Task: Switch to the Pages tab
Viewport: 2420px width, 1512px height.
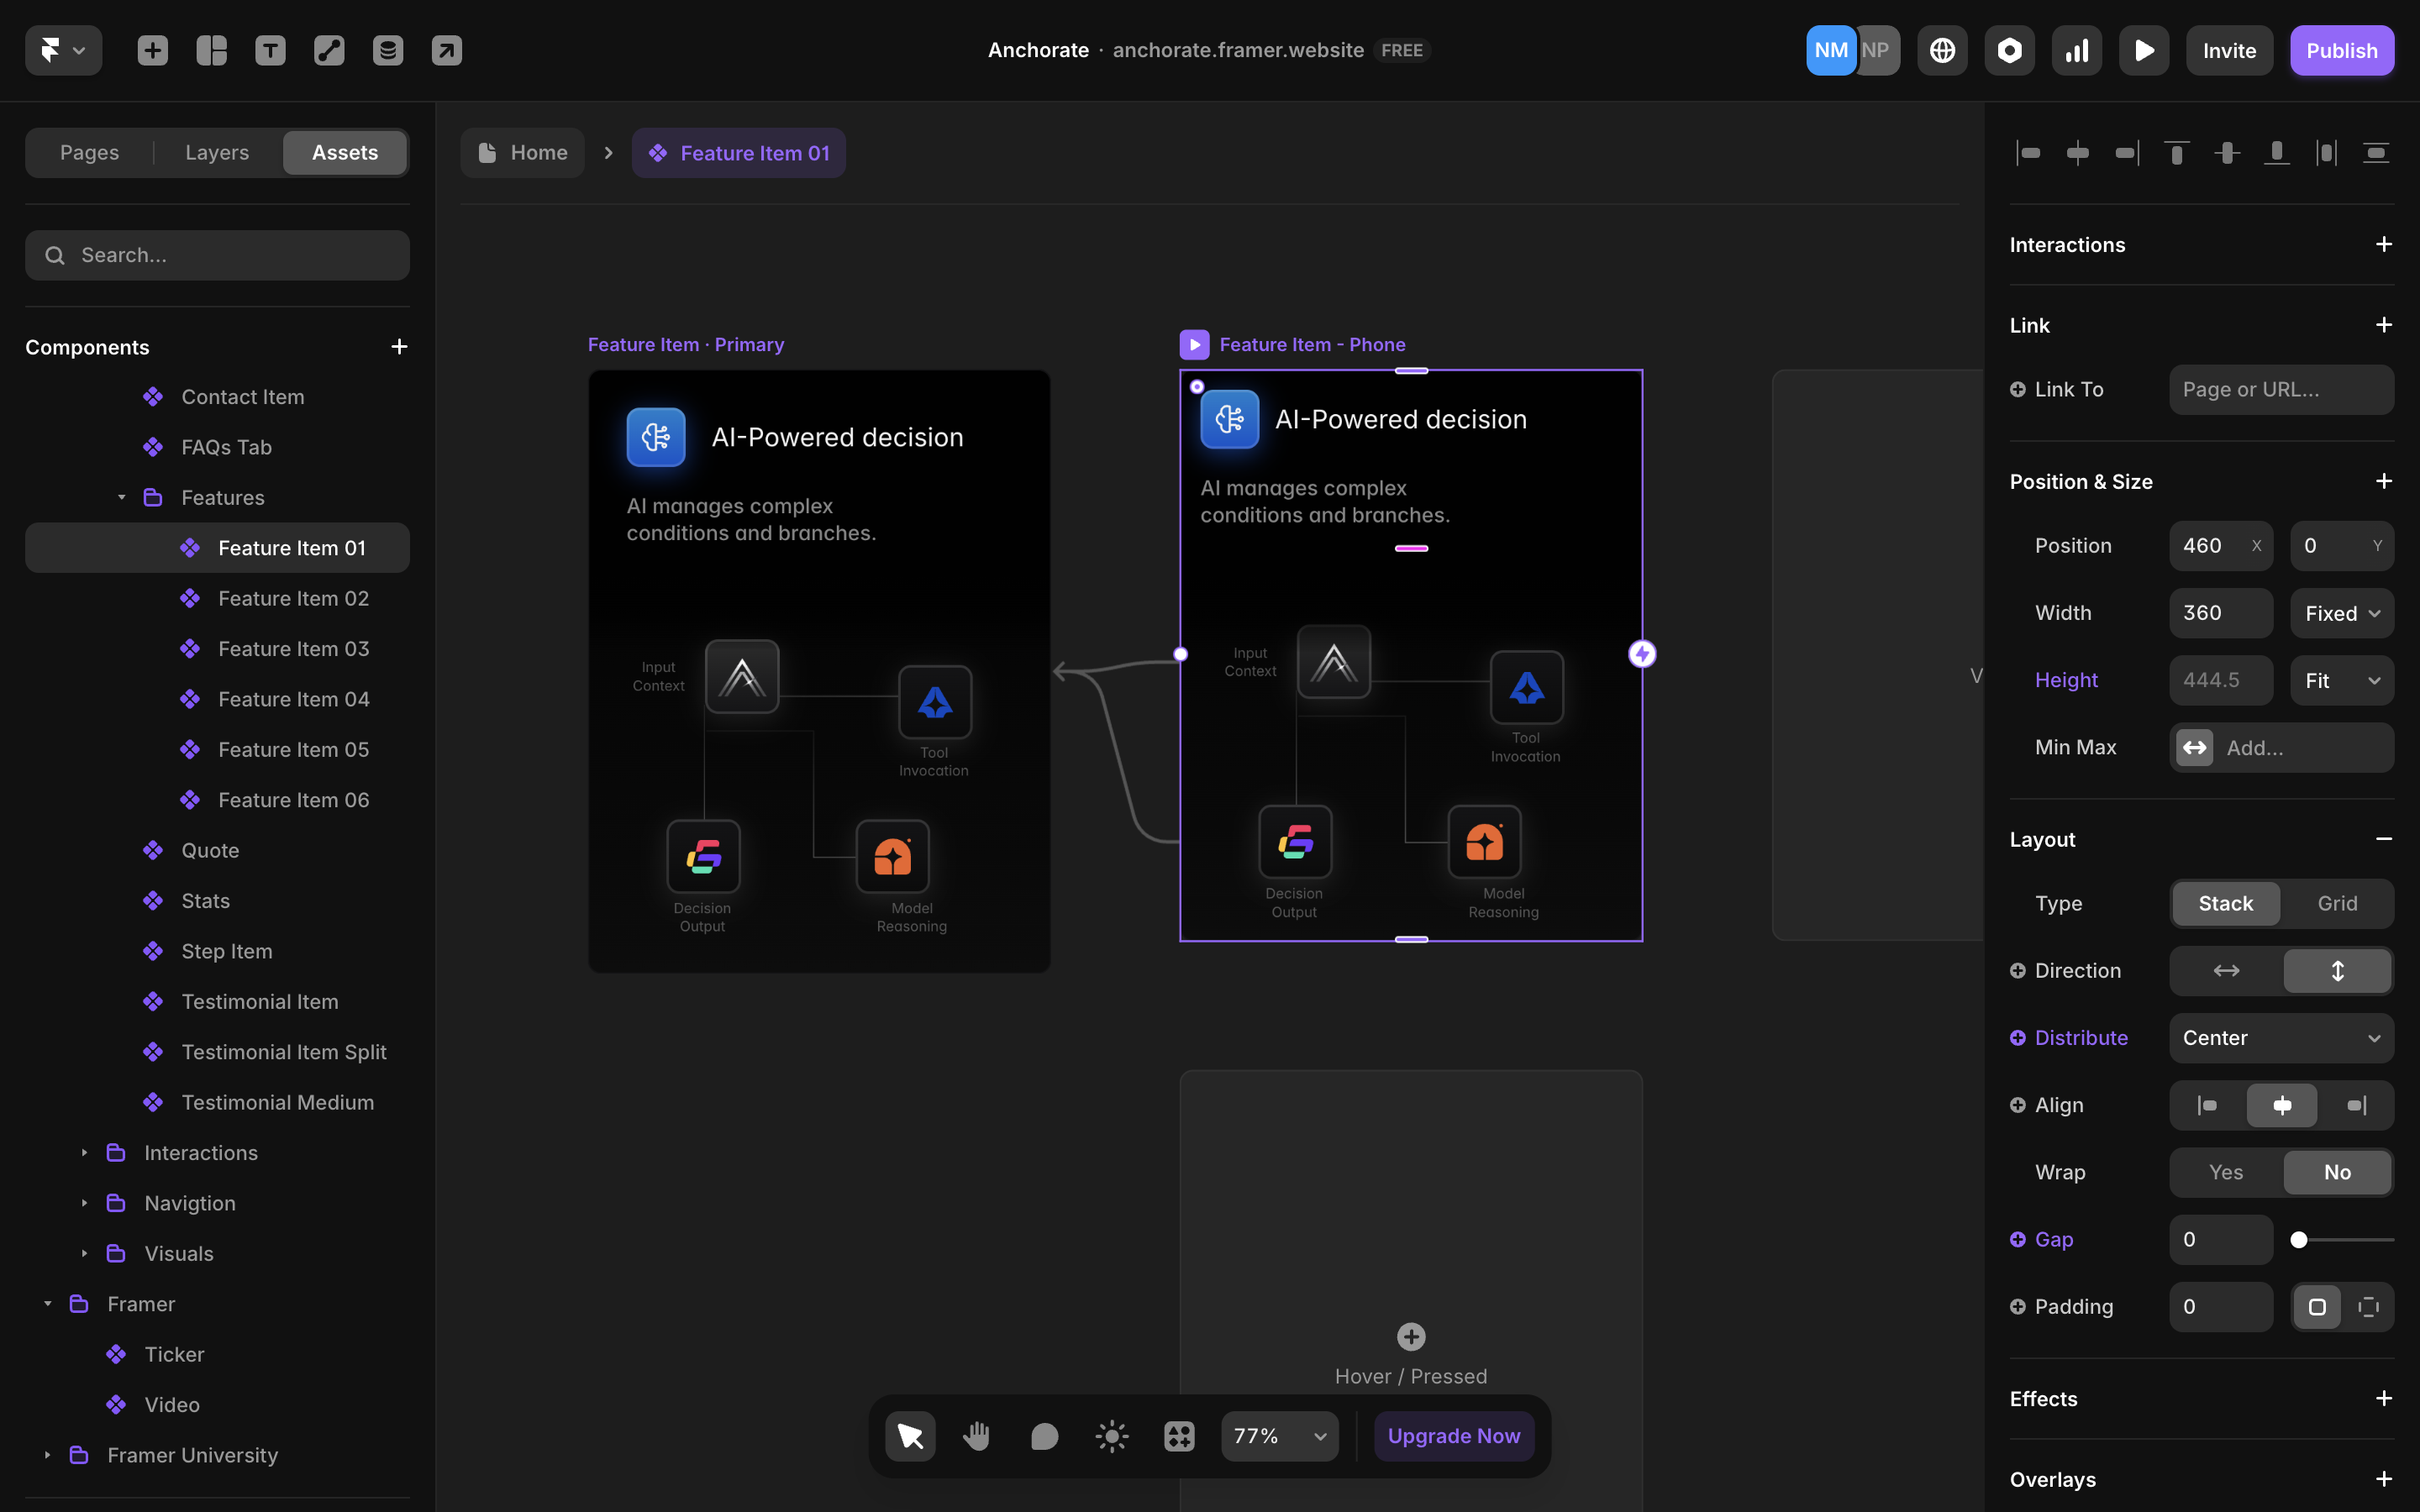Action: click(89, 152)
